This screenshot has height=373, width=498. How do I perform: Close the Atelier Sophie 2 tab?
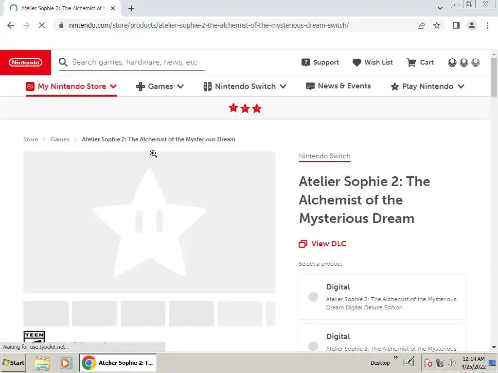tap(113, 8)
